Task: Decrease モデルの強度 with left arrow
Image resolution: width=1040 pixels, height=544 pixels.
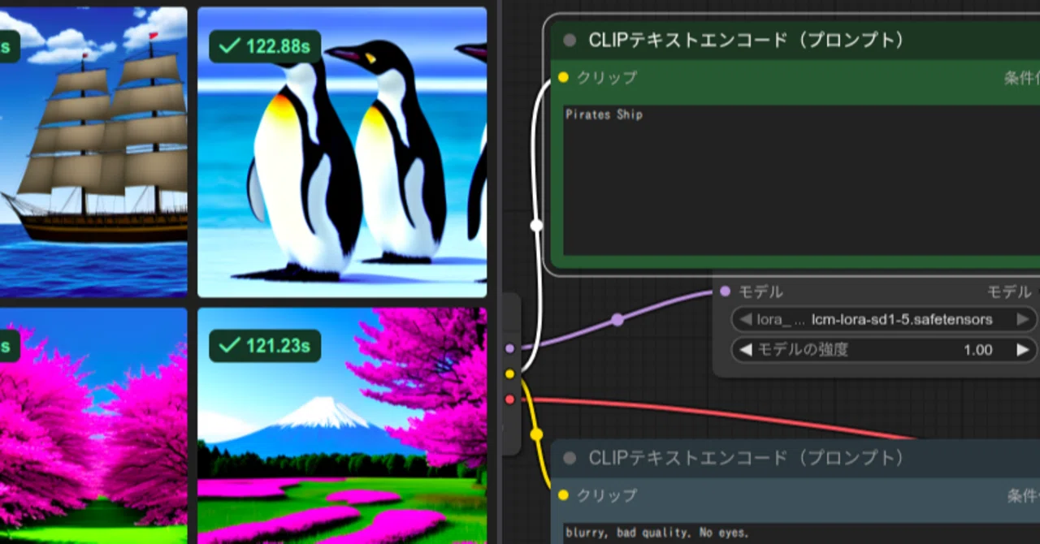Action: coord(744,350)
